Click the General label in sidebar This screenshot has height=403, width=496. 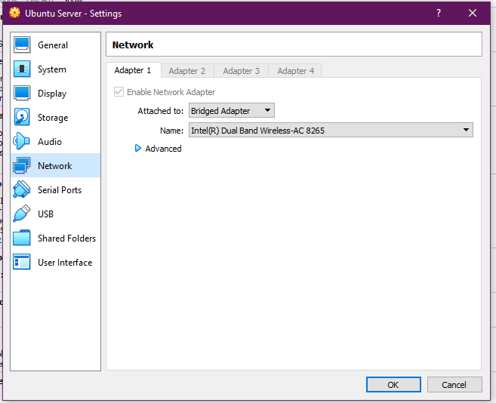point(53,45)
